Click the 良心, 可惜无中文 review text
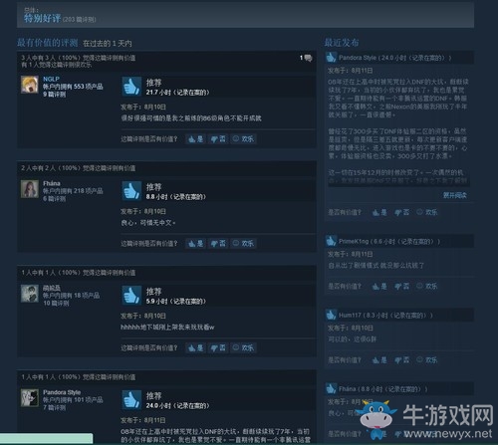The width and height of the screenshot is (498, 445). coord(148,223)
